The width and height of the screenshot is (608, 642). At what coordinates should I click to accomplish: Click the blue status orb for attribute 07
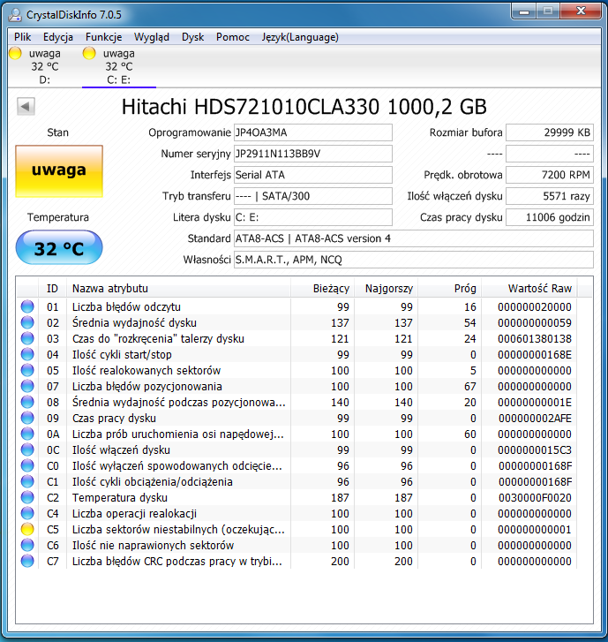[27, 386]
